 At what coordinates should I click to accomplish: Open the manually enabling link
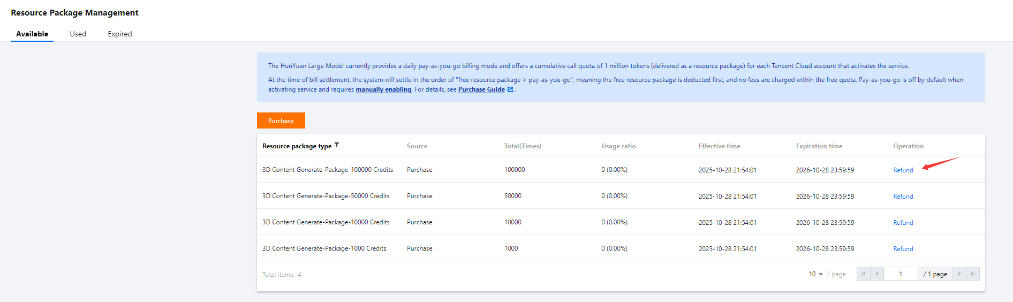tap(383, 89)
